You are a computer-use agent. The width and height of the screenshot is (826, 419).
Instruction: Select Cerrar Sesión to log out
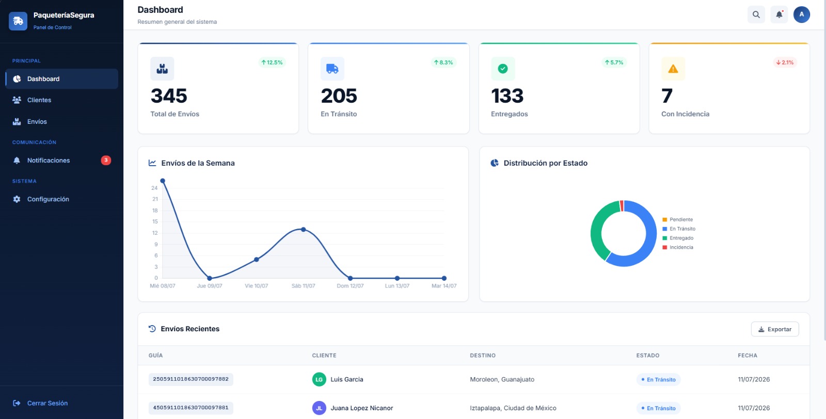62,403
